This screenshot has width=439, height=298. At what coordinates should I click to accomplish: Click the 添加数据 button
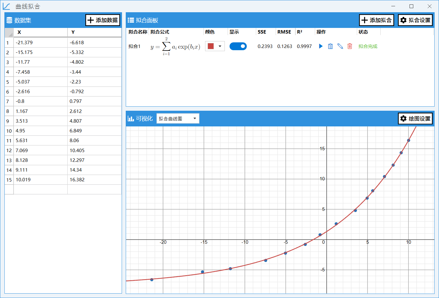(x=103, y=20)
